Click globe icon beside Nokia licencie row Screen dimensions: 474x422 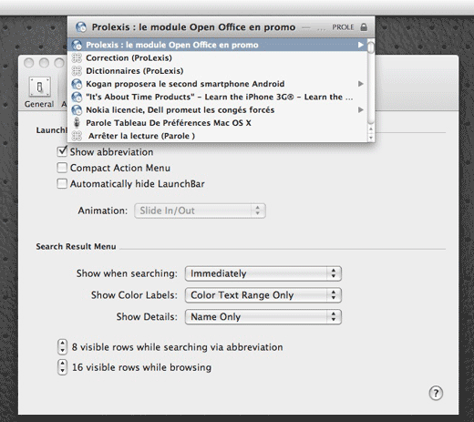pos(77,109)
